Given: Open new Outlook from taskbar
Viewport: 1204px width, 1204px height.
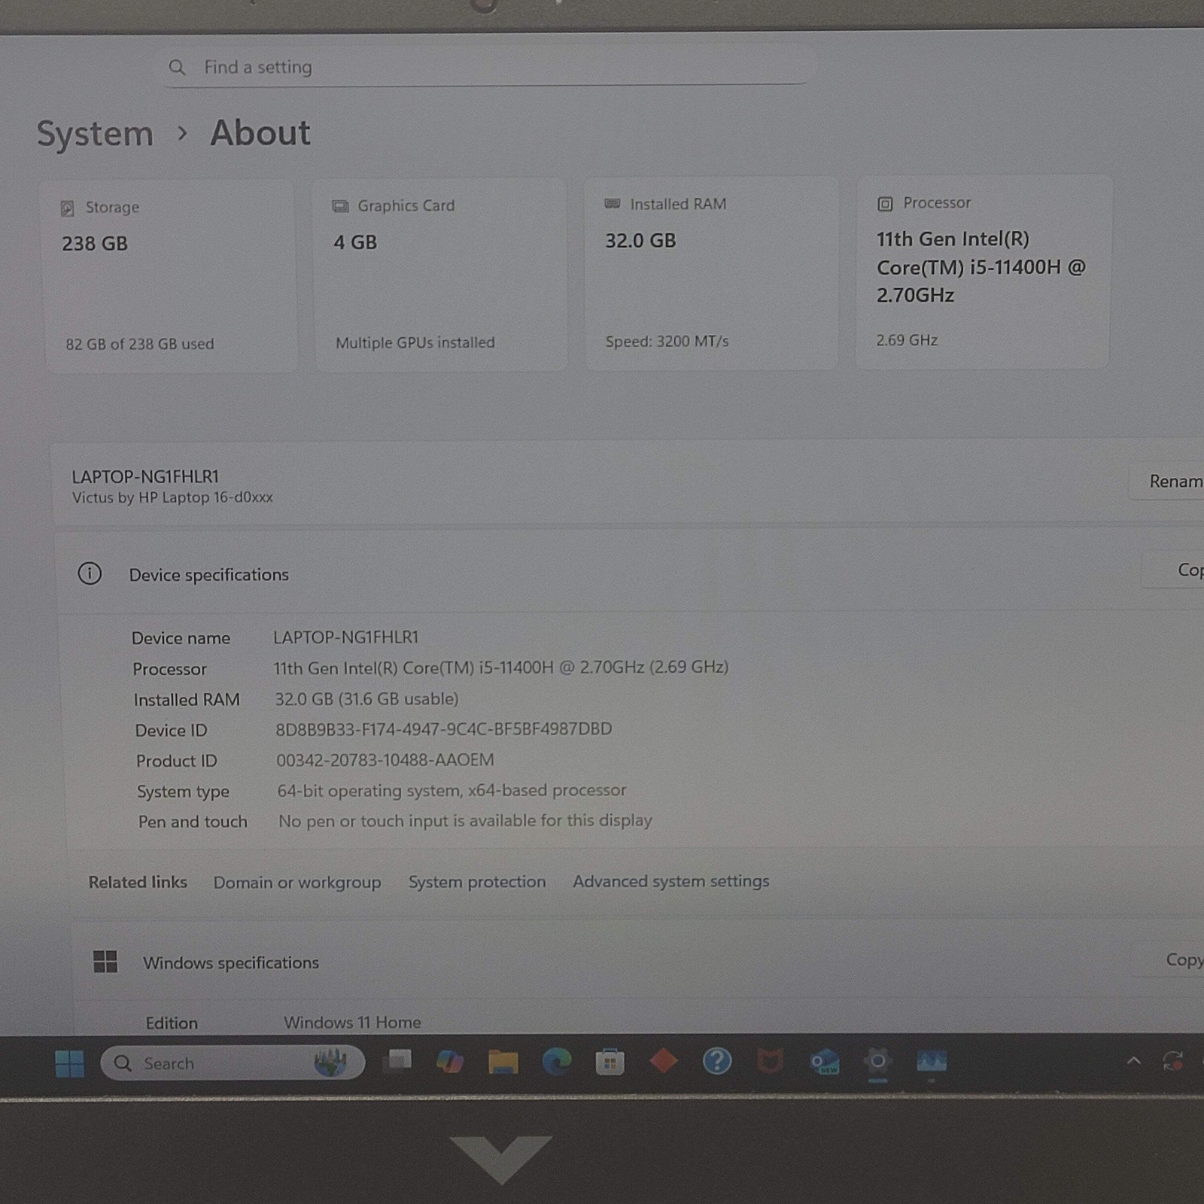Looking at the screenshot, I should point(824,1062).
